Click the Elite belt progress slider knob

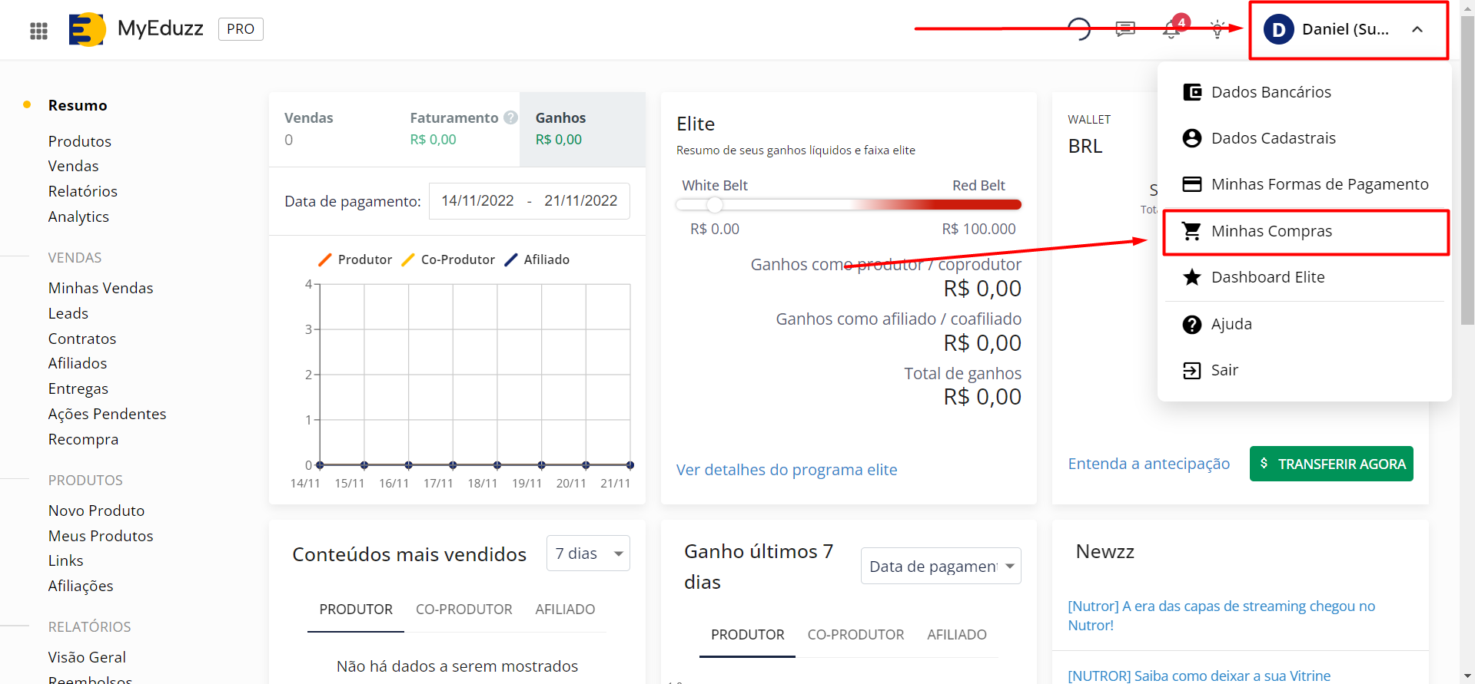point(715,205)
